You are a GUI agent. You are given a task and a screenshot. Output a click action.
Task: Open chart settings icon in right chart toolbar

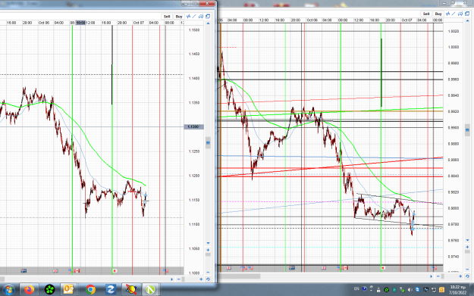coord(460,14)
